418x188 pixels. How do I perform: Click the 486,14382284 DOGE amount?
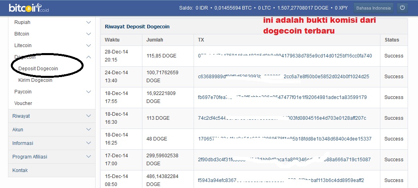(162, 180)
